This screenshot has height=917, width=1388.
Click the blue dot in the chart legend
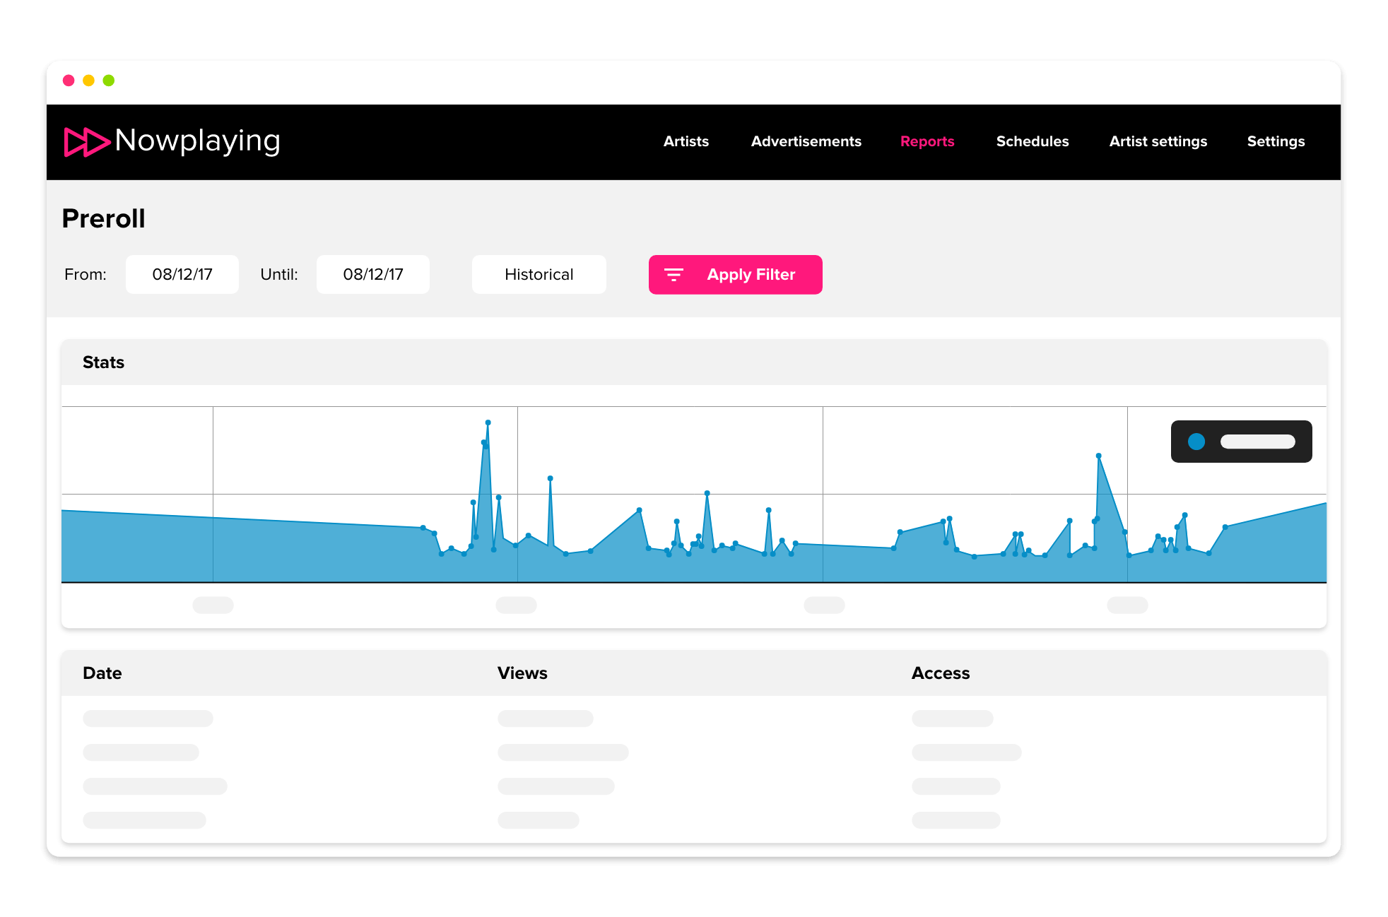(x=1196, y=442)
